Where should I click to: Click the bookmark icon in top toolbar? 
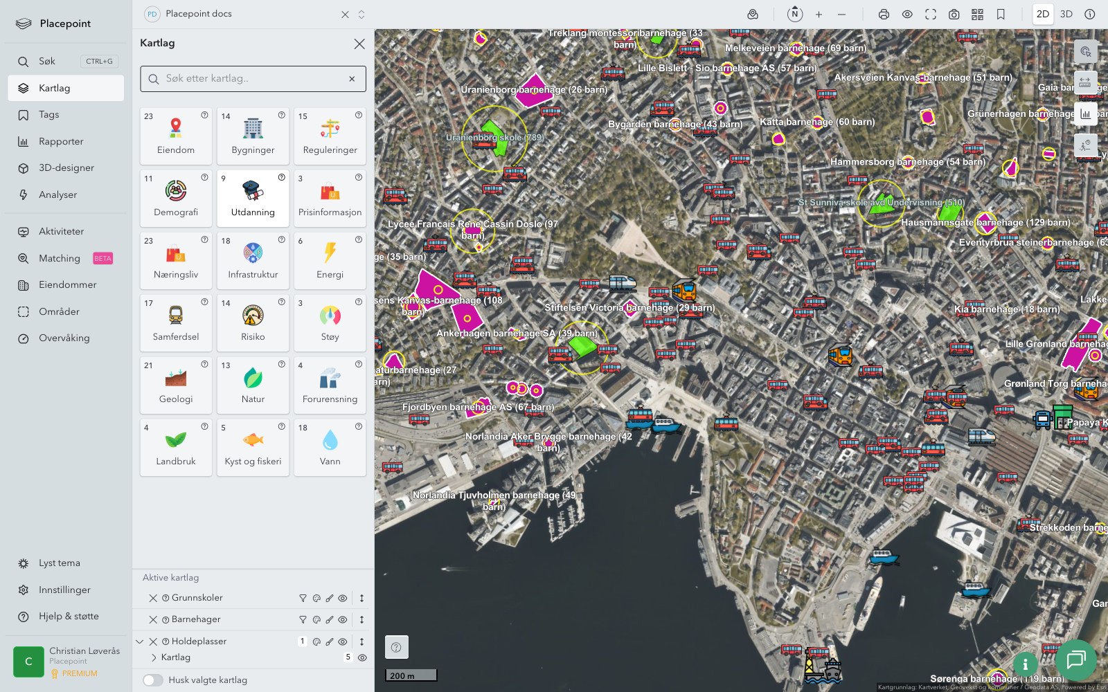[1001, 15]
